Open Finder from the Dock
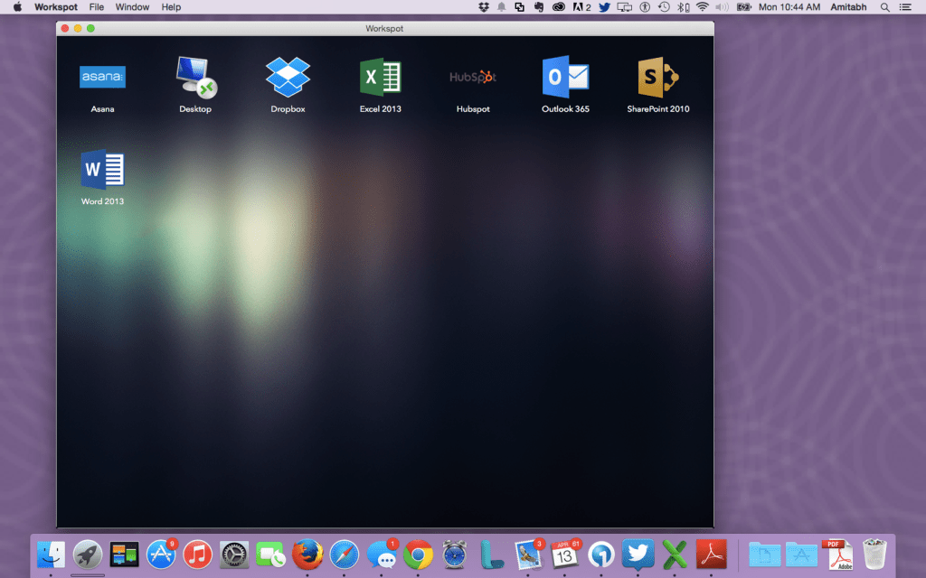This screenshot has height=578, width=926. (51, 555)
